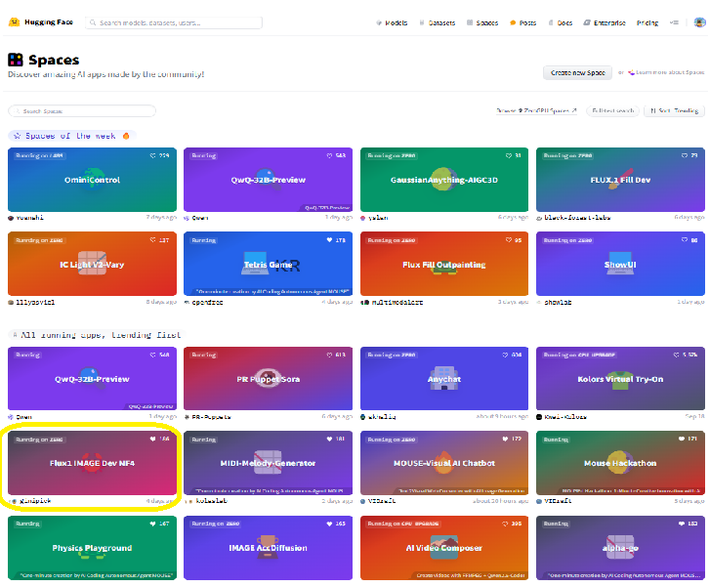Go to the Pricing page
Viewport: 710px width, 587px height.
(647, 22)
